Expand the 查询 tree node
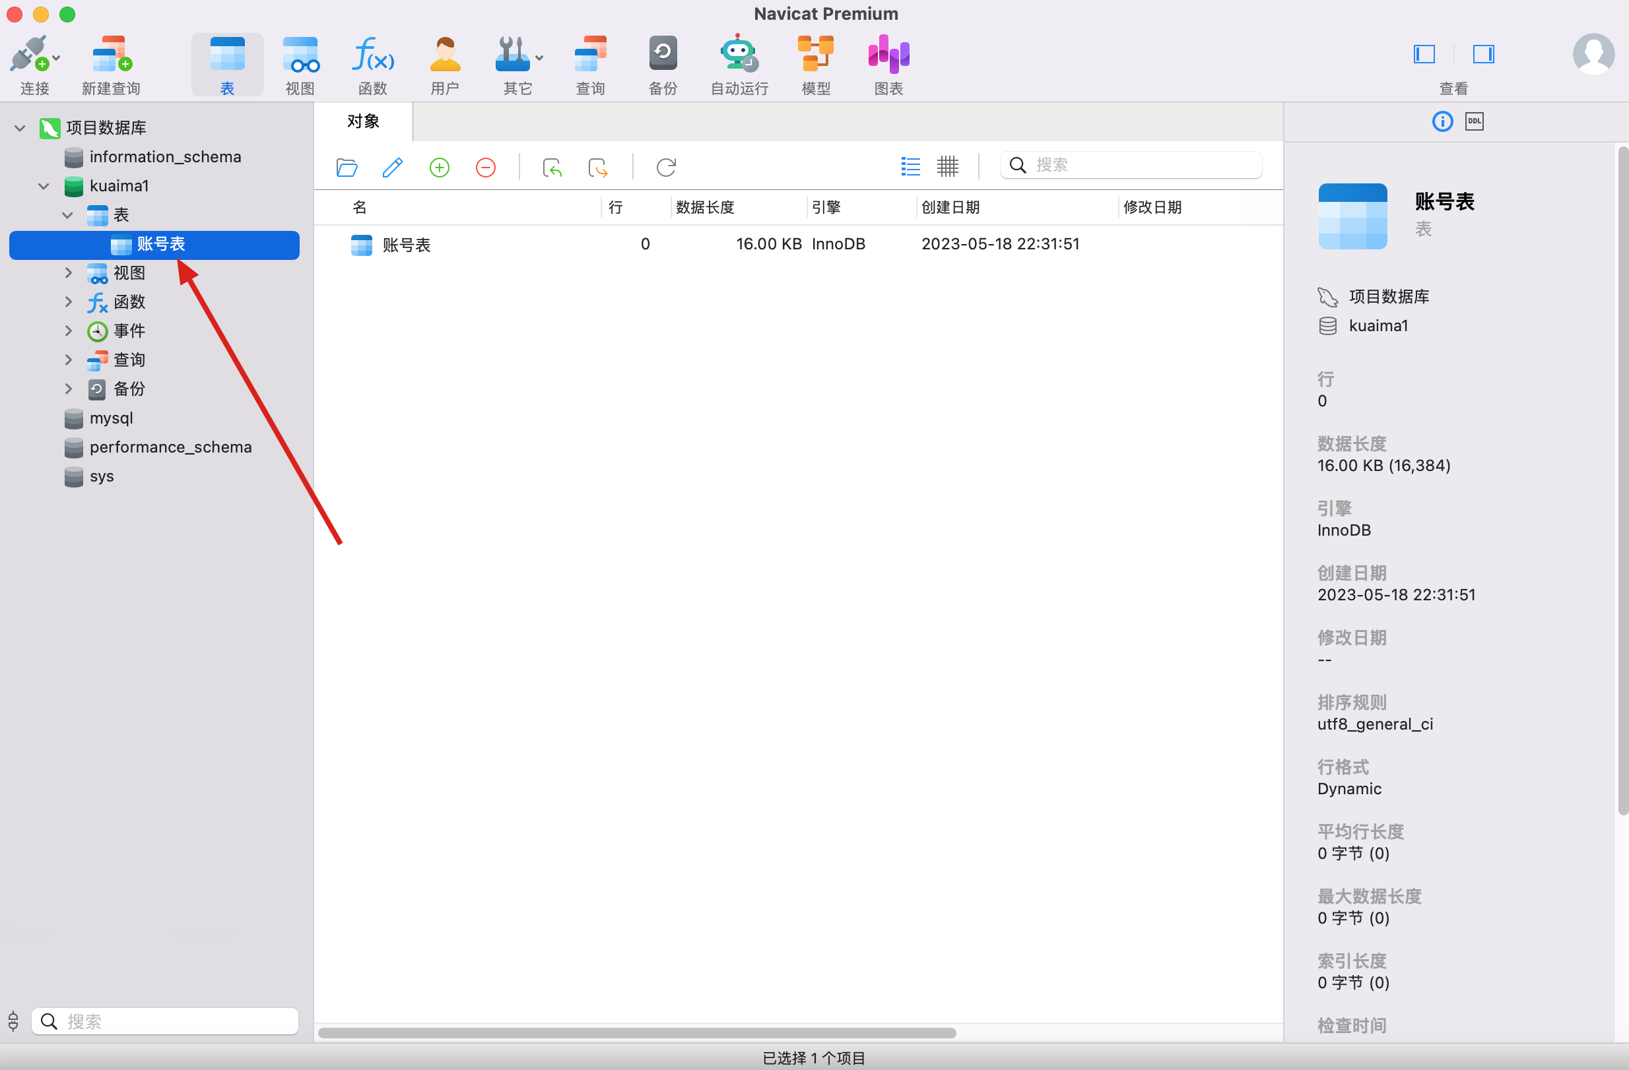Image resolution: width=1629 pixels, height=1070 pixels. click(69, 359)
